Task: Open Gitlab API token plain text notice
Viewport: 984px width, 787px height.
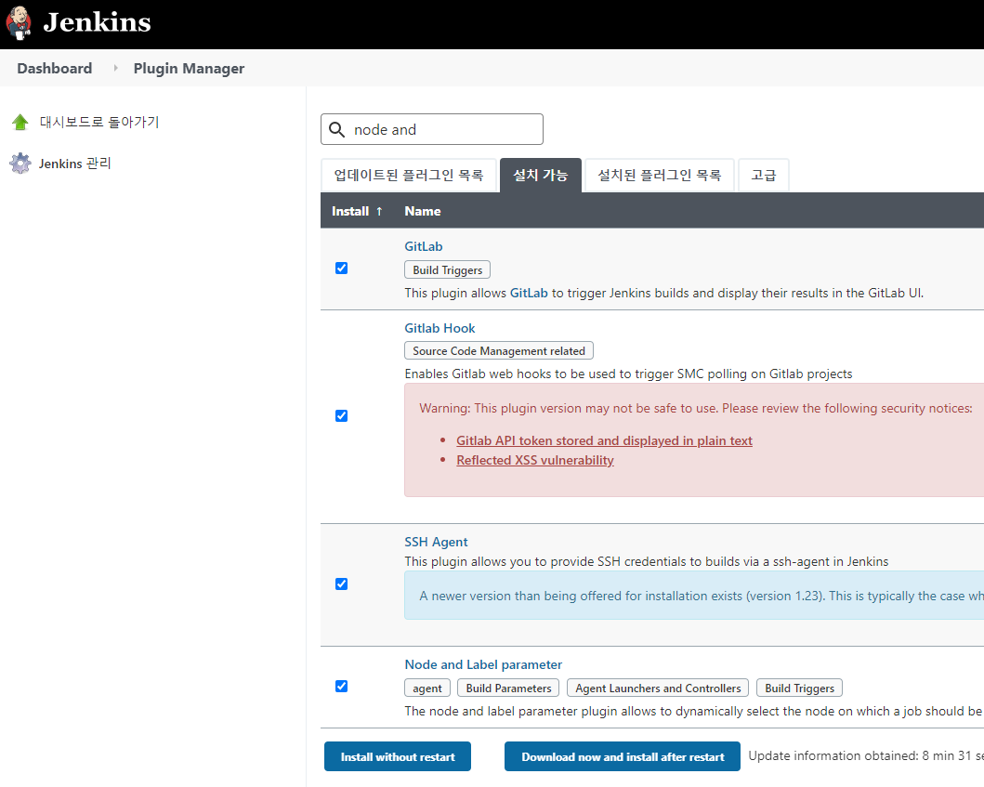Action: point(604,440)
